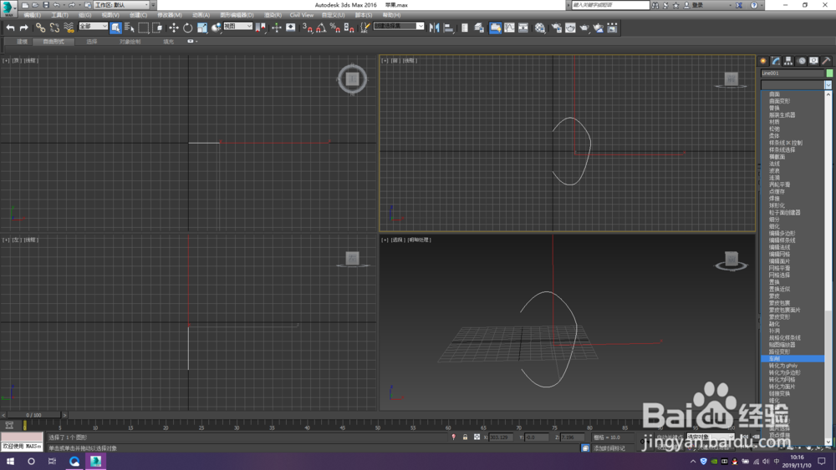
Task: Click the Line001 object color swatch
Action: (829, 73)
